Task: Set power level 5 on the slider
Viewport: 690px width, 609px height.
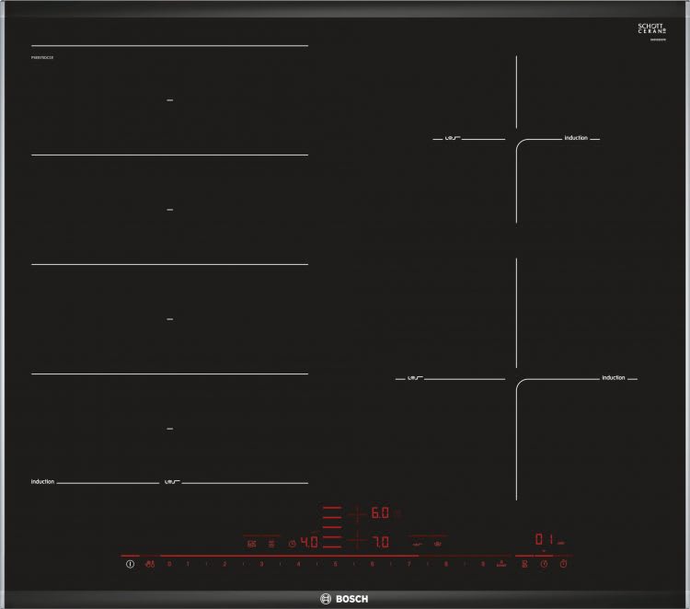Action: (x=335, y=564)
